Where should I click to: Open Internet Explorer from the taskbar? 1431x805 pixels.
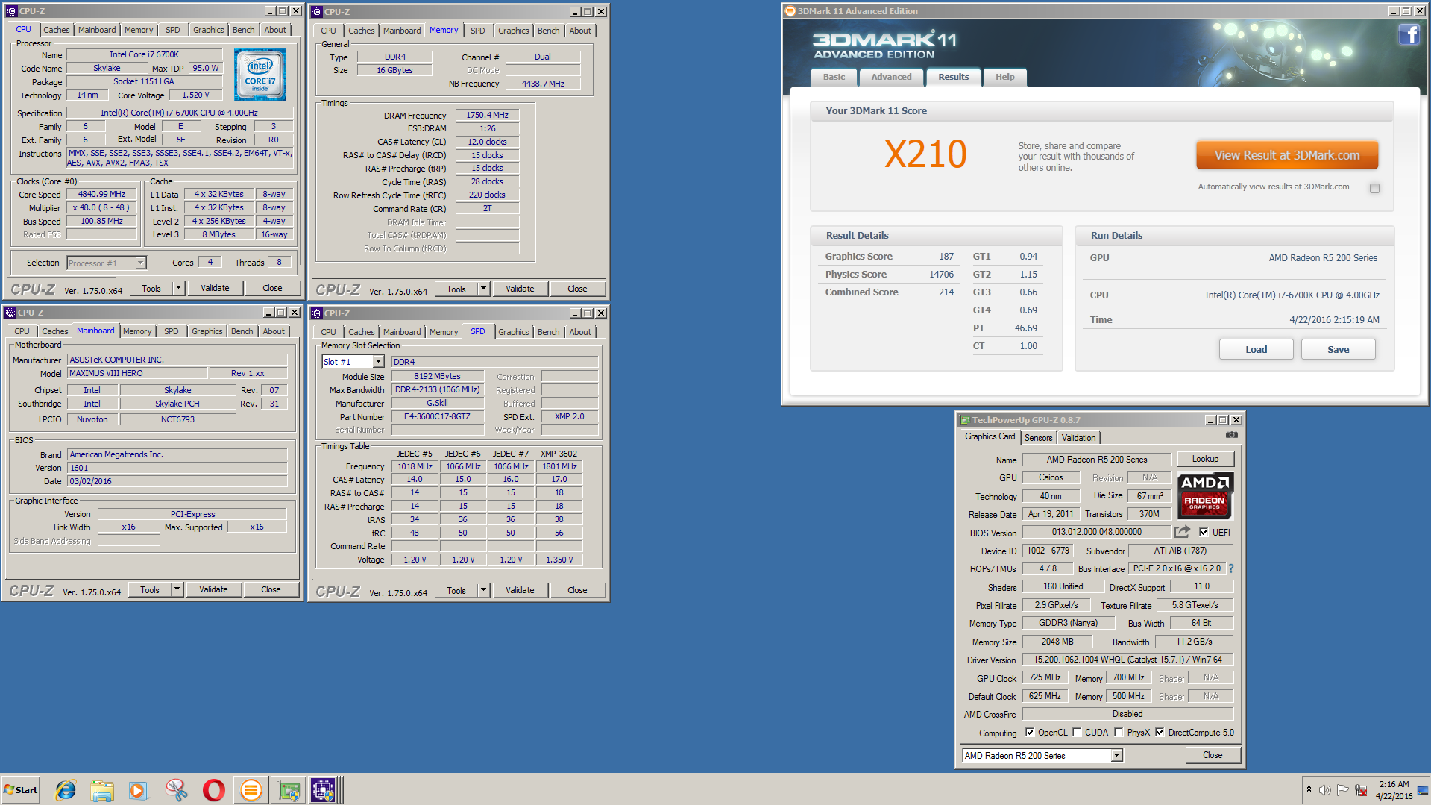66,790
